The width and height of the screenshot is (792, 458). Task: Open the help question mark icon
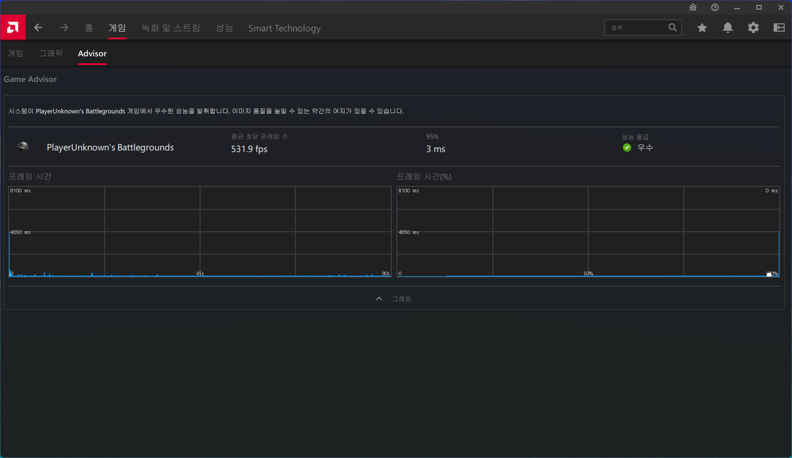(x=715, y=7)
